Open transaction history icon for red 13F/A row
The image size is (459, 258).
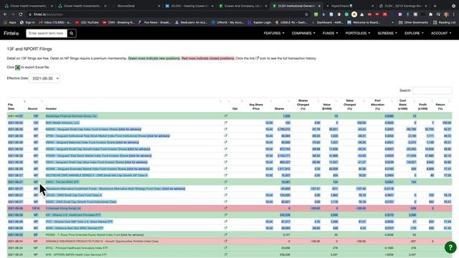pos(225,209)
